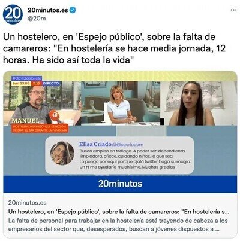
Task: Click the card description 'La falta de personal'
Action: [118, 225]
